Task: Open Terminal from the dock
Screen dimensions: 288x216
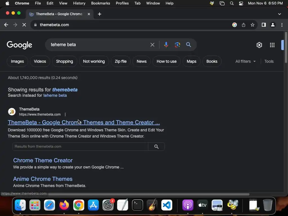Action: [x=137, y=205]
